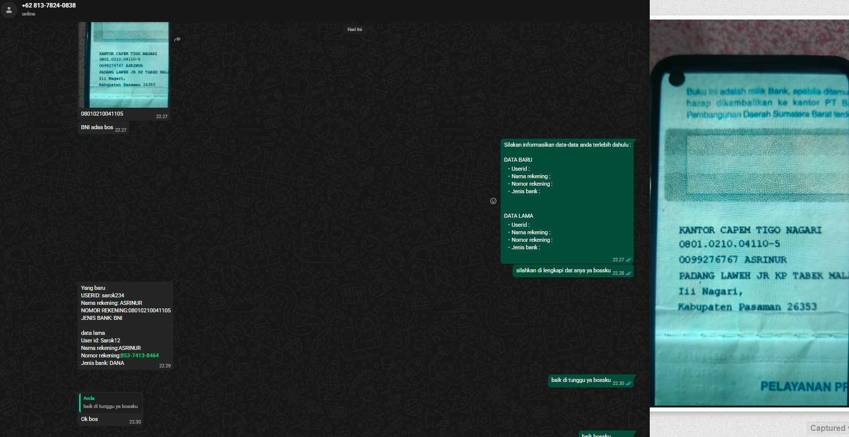Click the 'data lama' line in the reply
This screenshot has height=437, width=849.
(x=93, y=333)
